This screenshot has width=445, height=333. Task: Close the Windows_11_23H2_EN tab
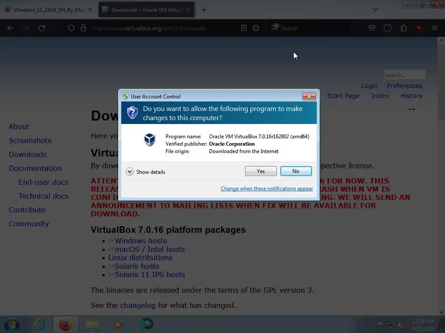tap(90, 10)
